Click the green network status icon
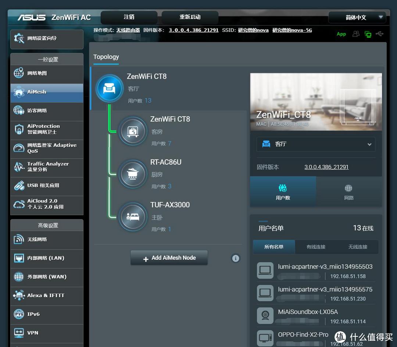The height and width of the screenshot is (347, 397). point(368,34)
